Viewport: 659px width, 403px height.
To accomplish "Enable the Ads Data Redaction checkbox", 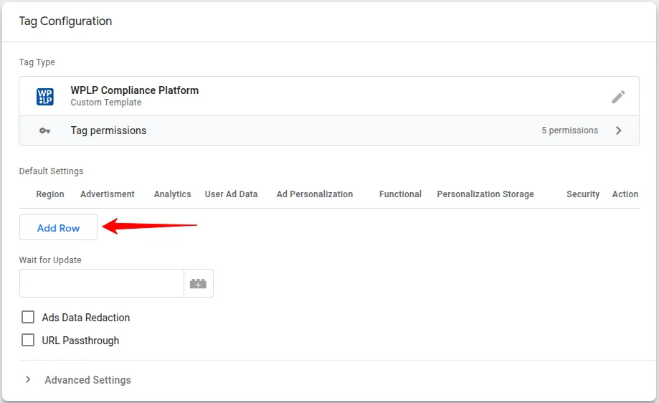I will pos(28,317).
